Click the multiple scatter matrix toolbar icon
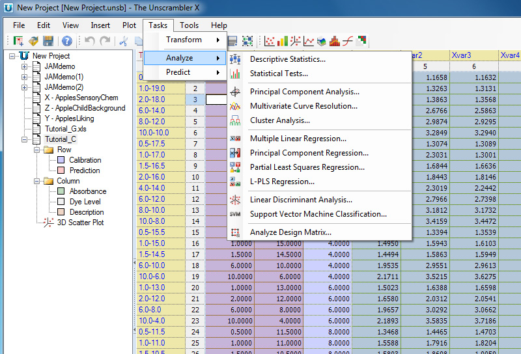Screen dimensions: 521x354 (x=361, y=41)
